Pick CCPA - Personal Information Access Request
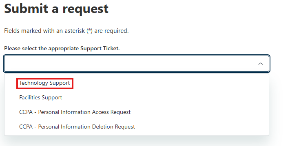The width and height of the screenshot is (290, 146). 137,112
